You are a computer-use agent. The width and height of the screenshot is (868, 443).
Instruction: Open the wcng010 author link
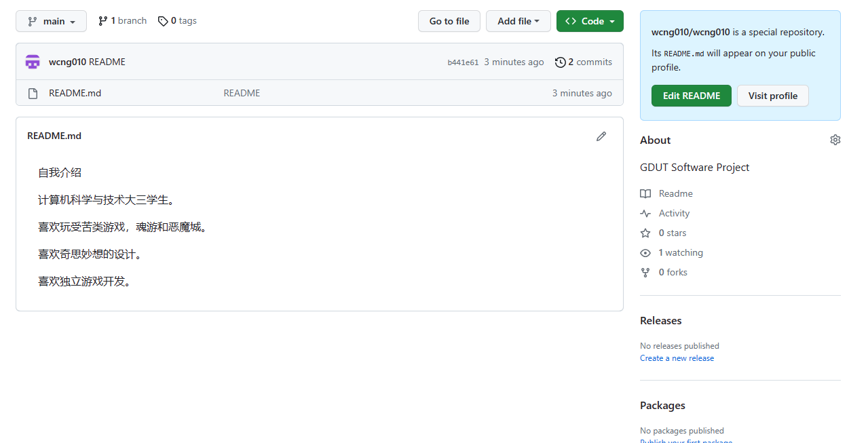(67, 62)
